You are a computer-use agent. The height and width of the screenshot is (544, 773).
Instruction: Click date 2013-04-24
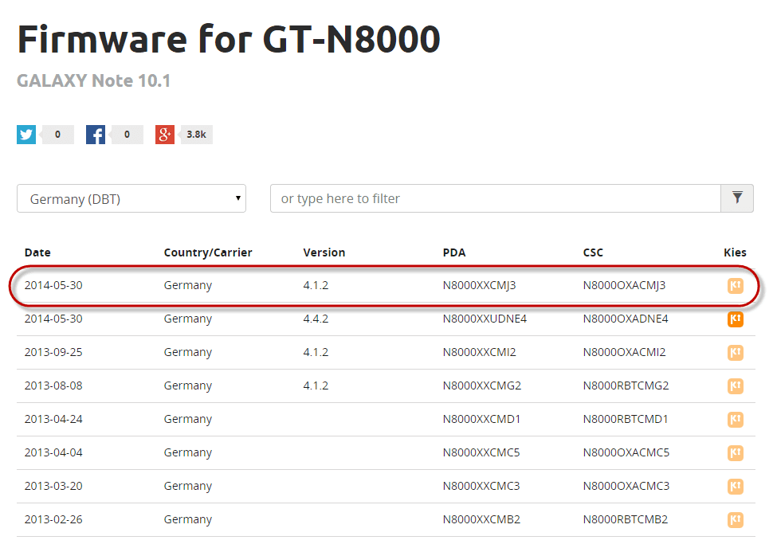[x=53, y=419]
